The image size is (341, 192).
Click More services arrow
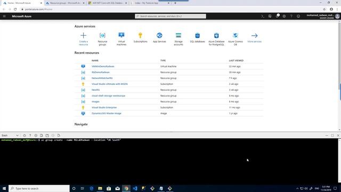pos(255,37)
